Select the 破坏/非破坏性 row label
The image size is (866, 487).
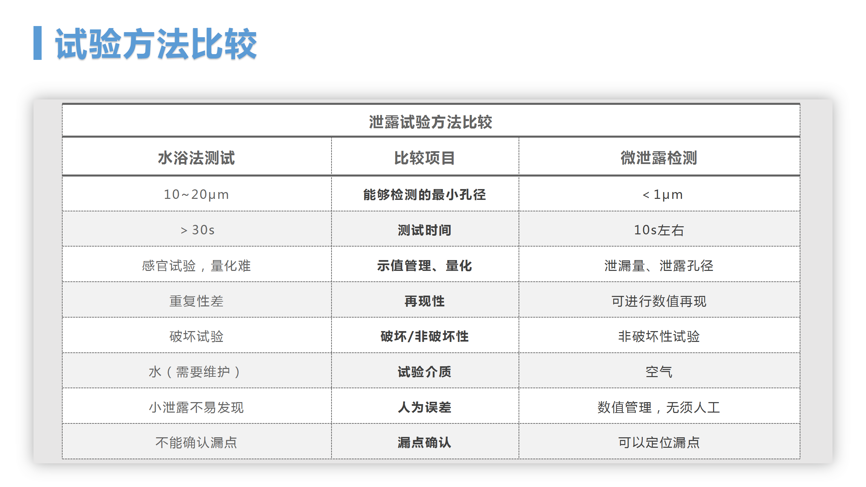coord(424,337)
